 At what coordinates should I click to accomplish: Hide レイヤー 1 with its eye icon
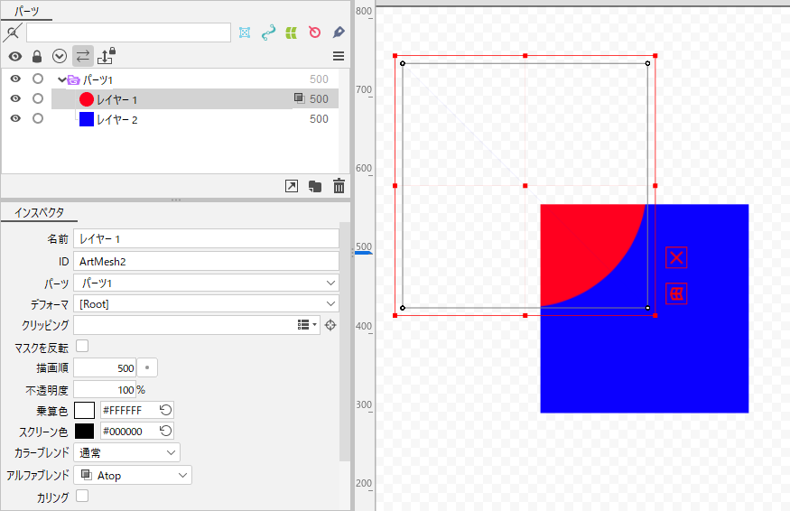[15, 98]
